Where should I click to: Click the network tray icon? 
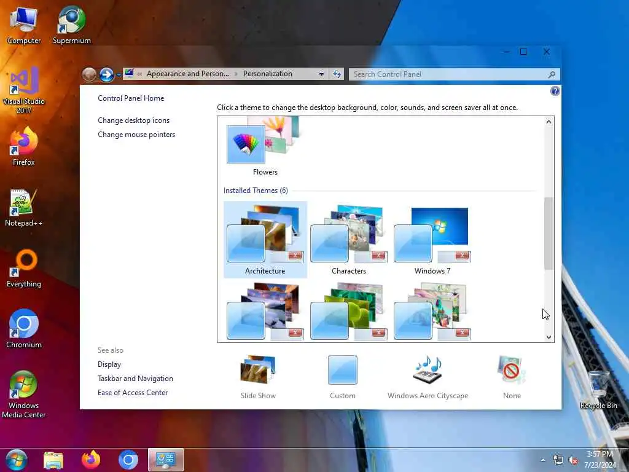coord(558,460)
